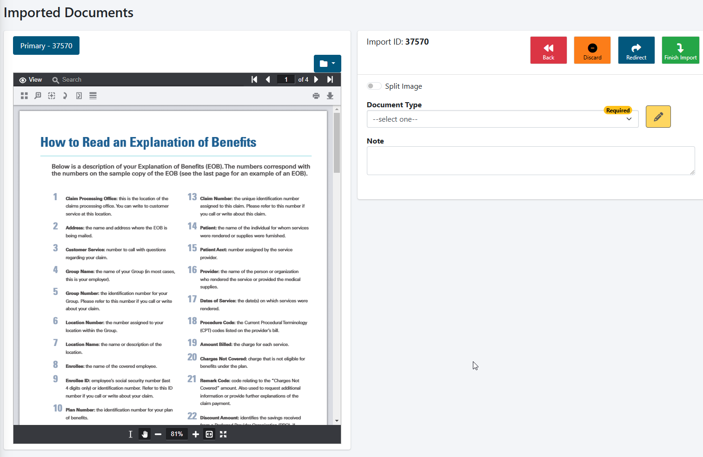Open the Document Type dropdown
The height and width of the screenshot is (457, 703).
(502, 119)
